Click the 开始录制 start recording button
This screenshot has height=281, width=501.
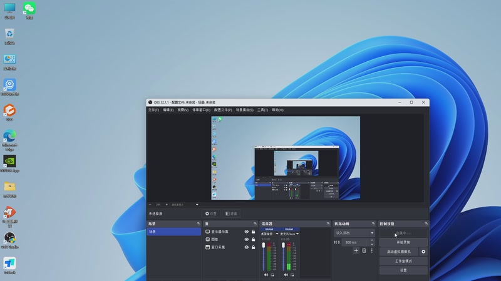[403, 242]
